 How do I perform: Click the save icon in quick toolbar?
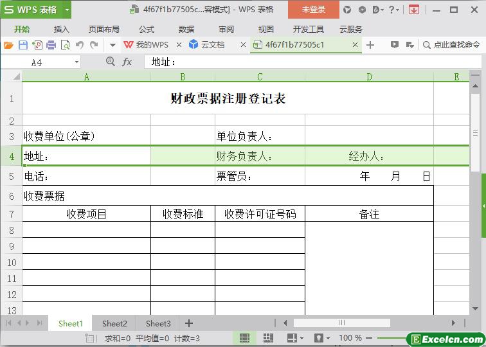(x=23, y=45)
